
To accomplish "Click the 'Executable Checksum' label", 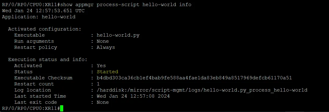I will (x=43, y=78).
